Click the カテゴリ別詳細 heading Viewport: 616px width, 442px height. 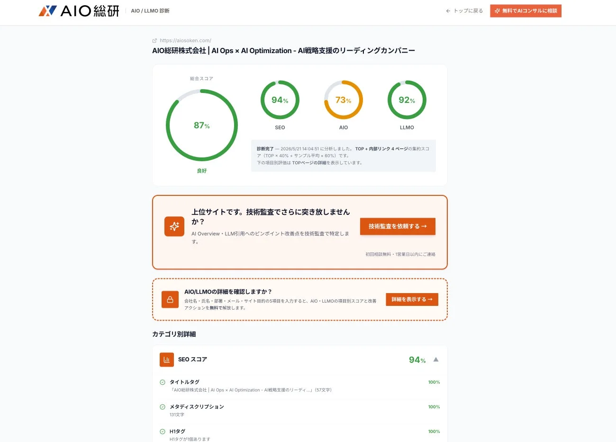[x=174, y=334]
